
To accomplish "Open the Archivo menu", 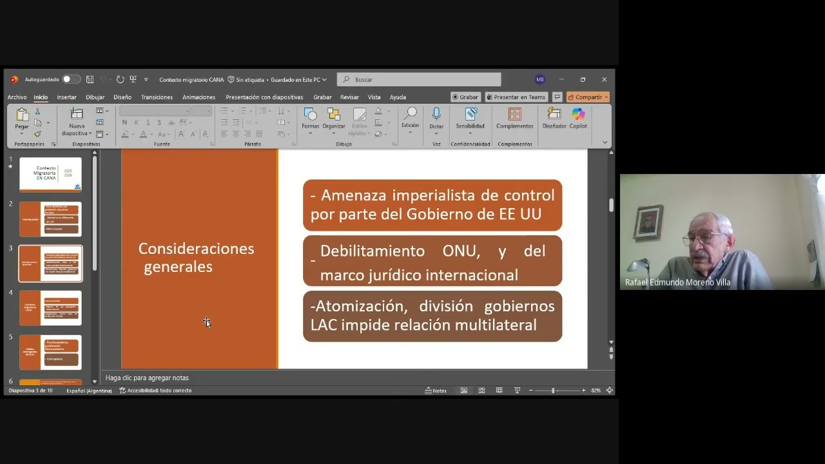I will pos(17,97).
